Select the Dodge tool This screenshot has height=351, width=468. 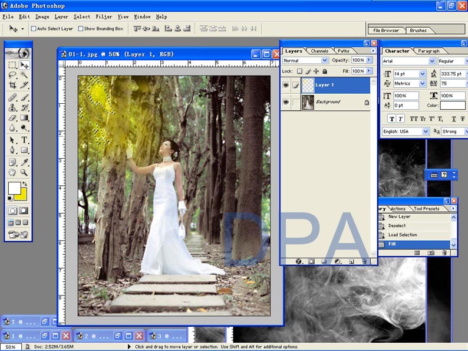(24, 128)
